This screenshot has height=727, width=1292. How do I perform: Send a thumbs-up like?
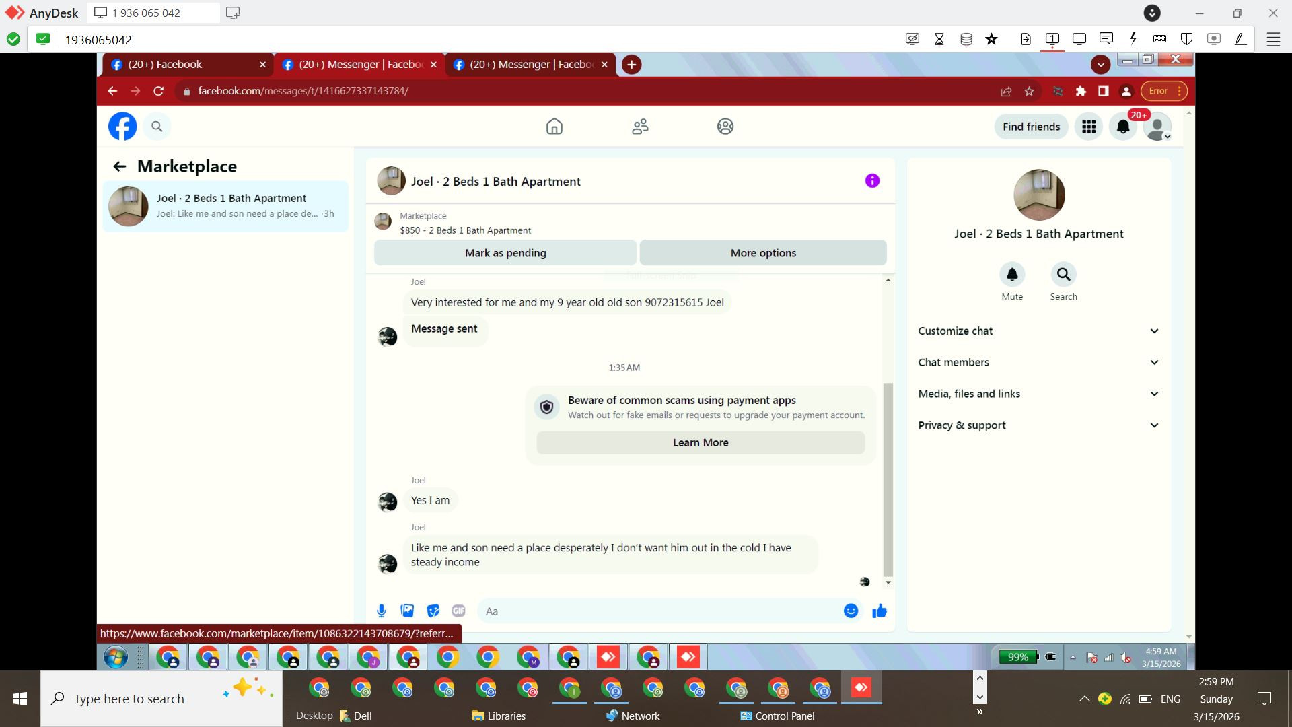click(x=880, y=611)
